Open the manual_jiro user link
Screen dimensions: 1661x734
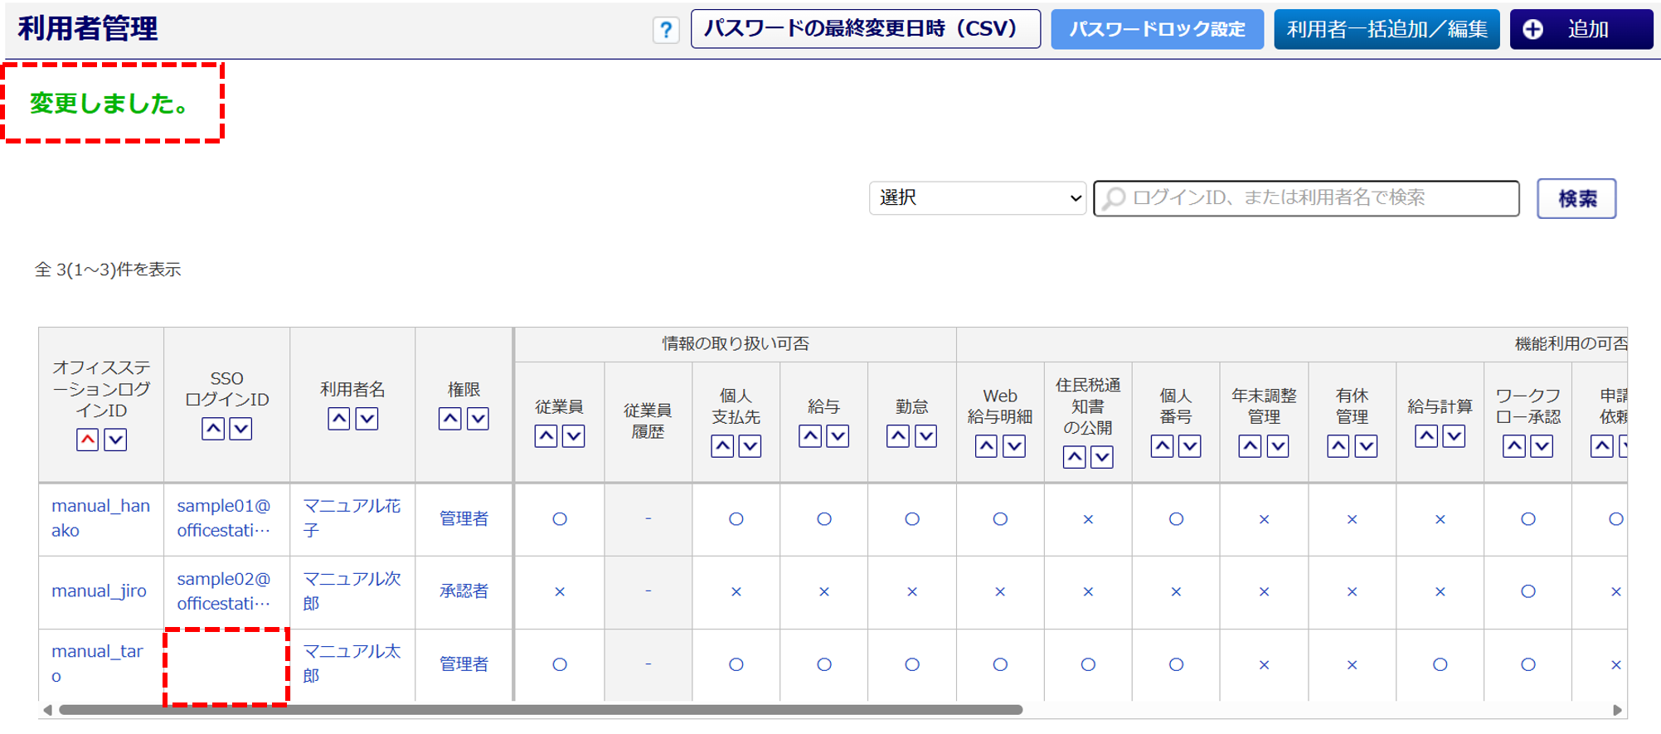(99, 591)
